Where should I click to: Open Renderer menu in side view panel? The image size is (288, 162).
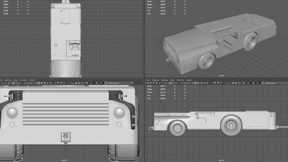pos(180,80)
